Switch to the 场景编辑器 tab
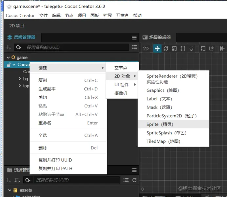 click(x=158, y=38)
